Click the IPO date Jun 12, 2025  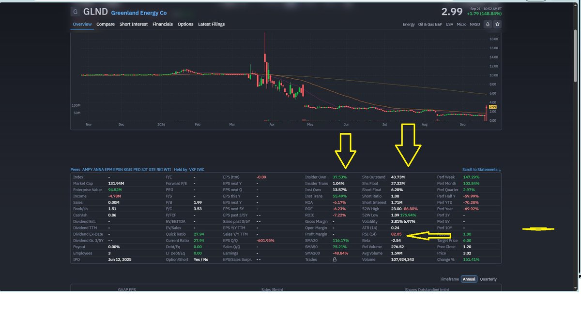pyautogui.click(x=120, y=259)
